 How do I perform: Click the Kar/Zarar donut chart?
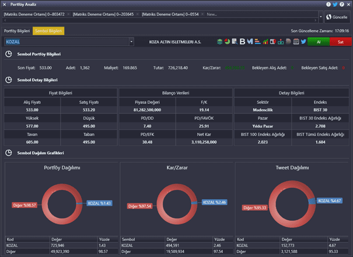177,204
